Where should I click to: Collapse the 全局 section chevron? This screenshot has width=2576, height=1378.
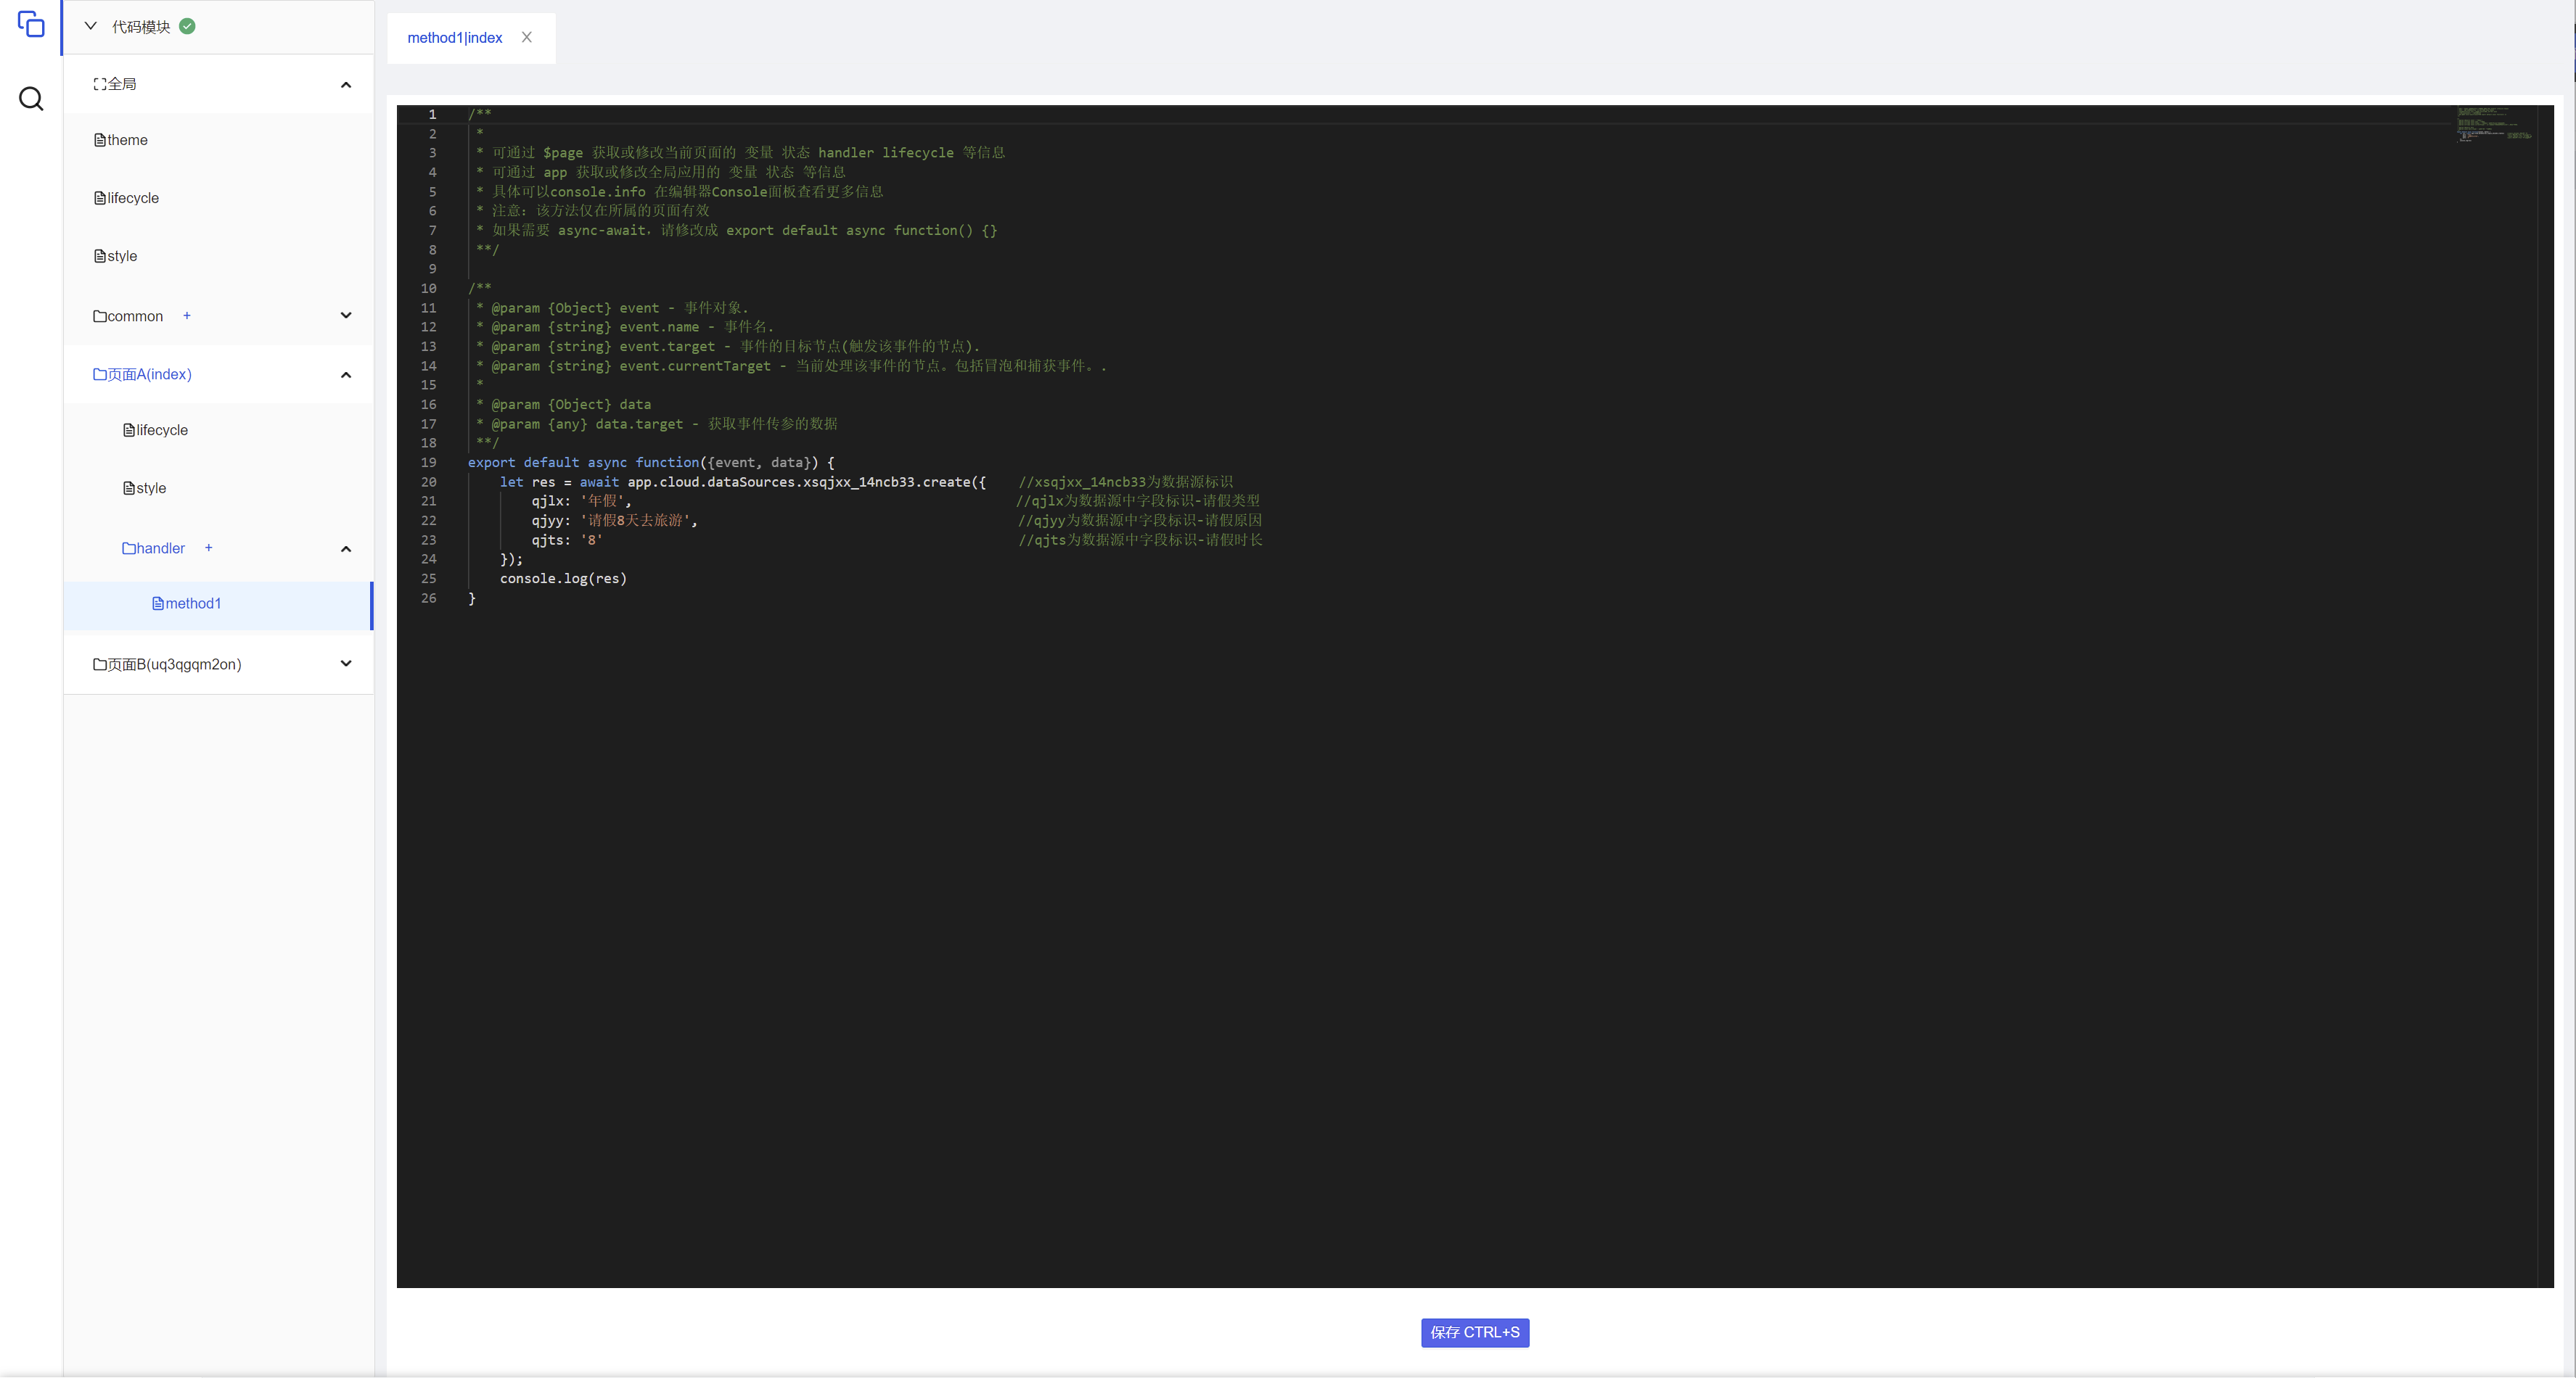tap(346, 85)
